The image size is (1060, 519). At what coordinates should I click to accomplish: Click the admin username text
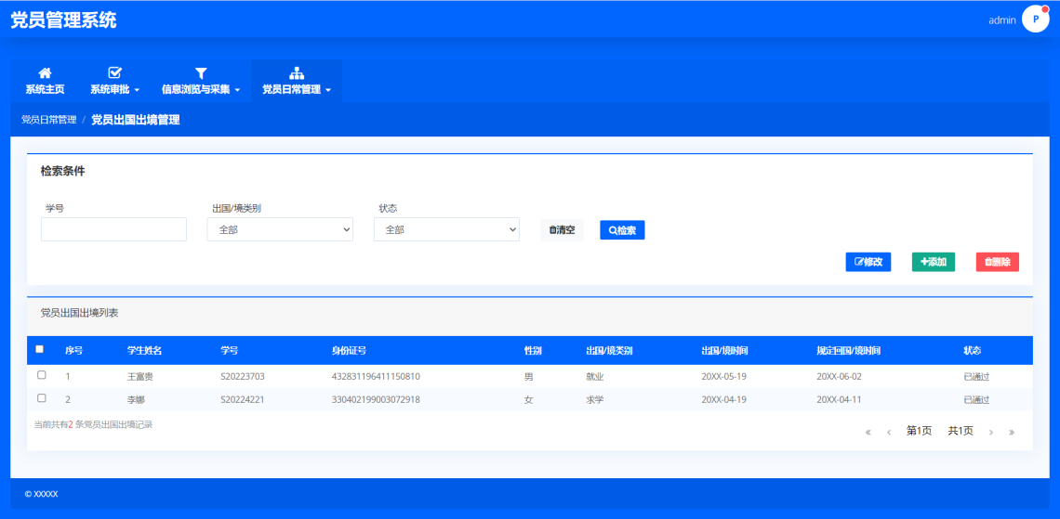[x=1001, y=20]
